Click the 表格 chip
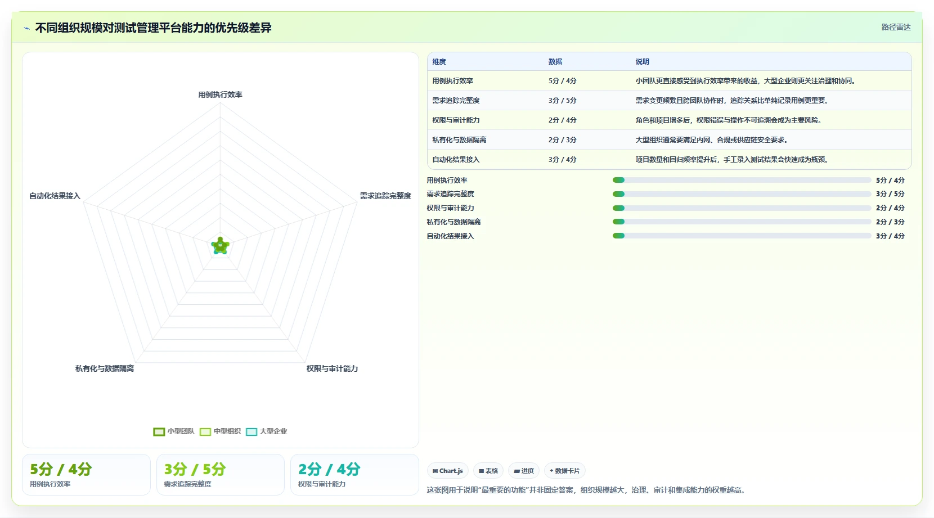Screen dimensions: 934x518 coord(488,471)
